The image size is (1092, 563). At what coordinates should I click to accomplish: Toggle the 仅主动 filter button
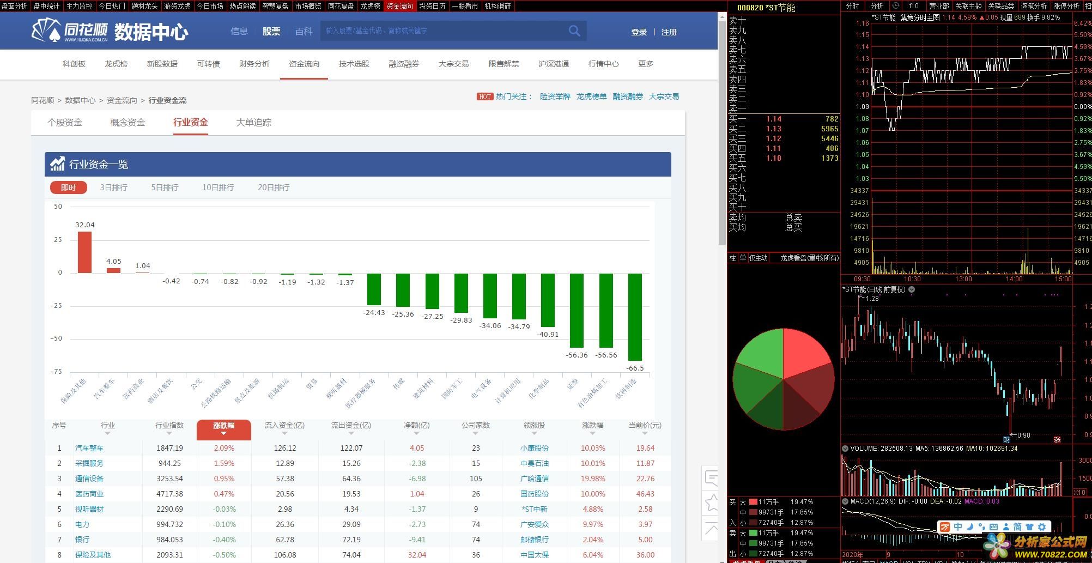coord(758,258)
